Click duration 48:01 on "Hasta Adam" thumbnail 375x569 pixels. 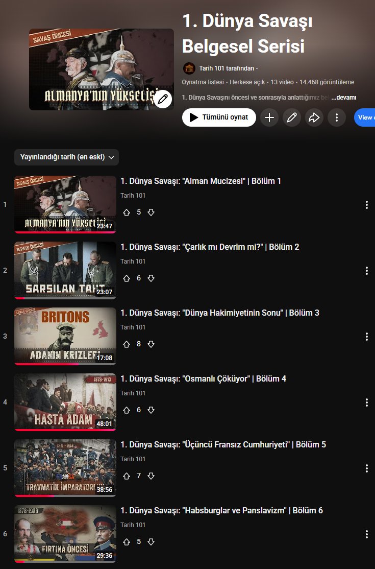(x=105, y=424)
